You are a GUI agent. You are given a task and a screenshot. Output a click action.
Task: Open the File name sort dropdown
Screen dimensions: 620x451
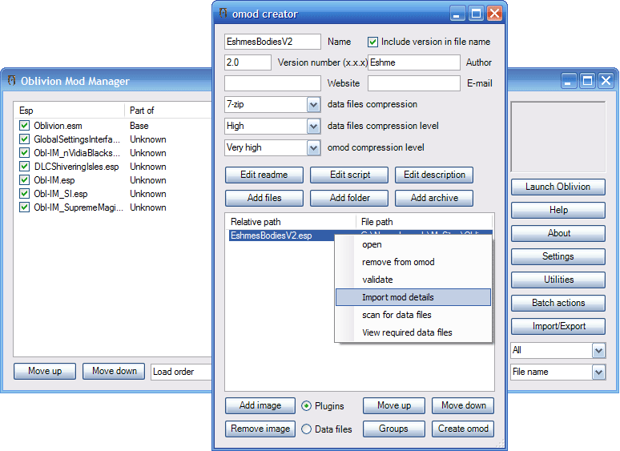pos(598,372)
